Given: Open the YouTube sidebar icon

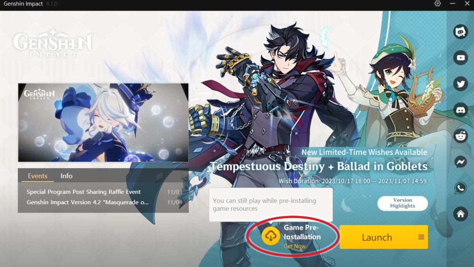Looking at the screenshot, I should pos(461,58).
